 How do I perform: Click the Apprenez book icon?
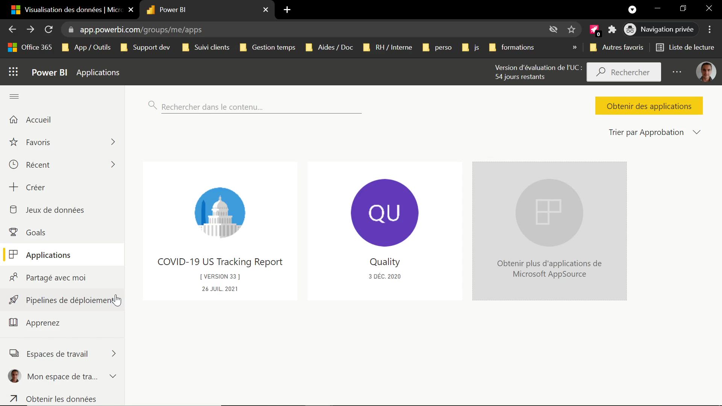(x=14, y=323)
